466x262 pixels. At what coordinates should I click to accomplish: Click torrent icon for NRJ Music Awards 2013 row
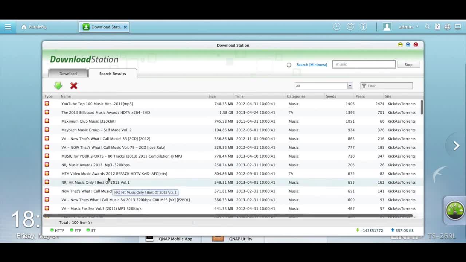pyautogui.click(x=47, y=164)
